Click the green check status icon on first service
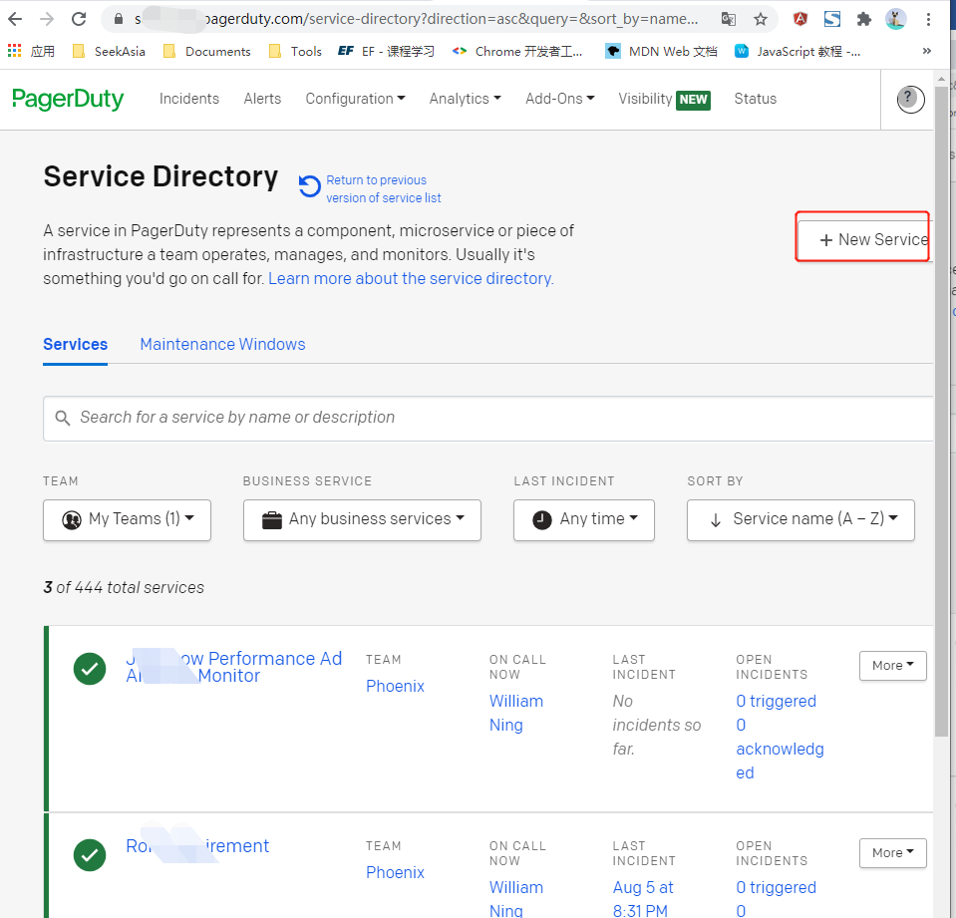 (90, 669)
